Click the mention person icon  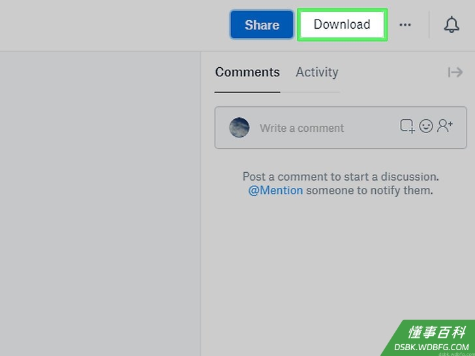pos(445,126)
